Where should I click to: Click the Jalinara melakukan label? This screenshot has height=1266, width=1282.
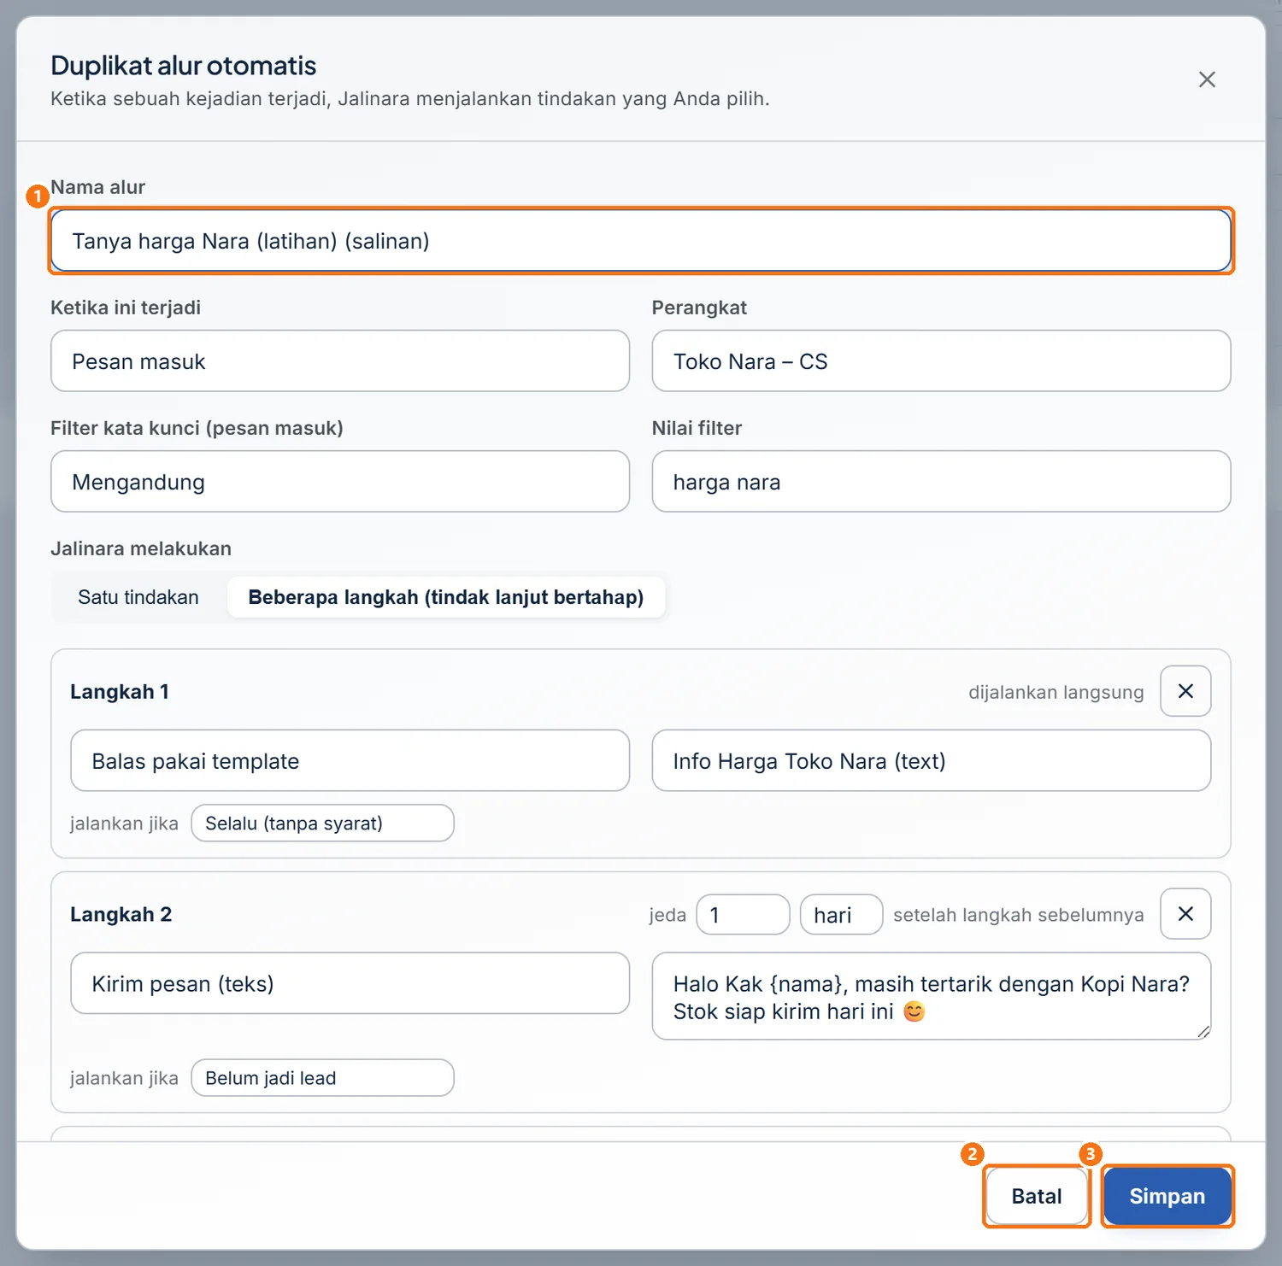pos(141,548)
